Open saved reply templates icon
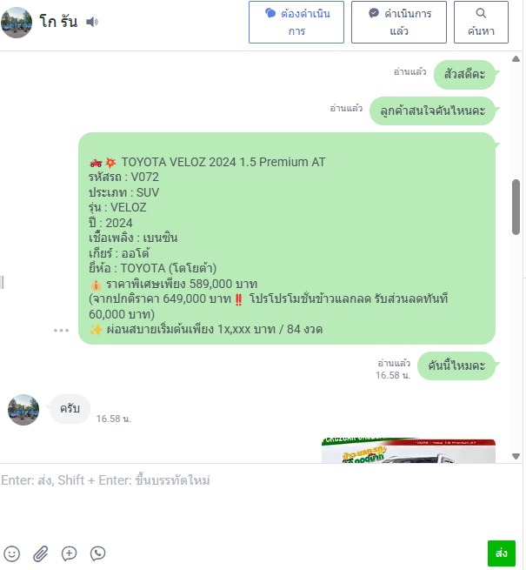 tap(69, 553)
